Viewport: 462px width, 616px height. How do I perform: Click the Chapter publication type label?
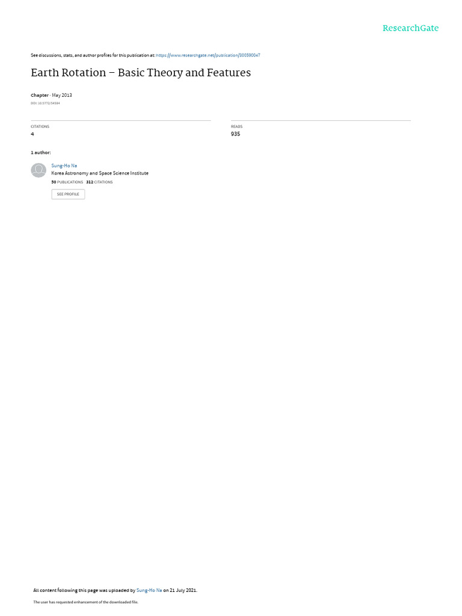[x=40, y=96]
